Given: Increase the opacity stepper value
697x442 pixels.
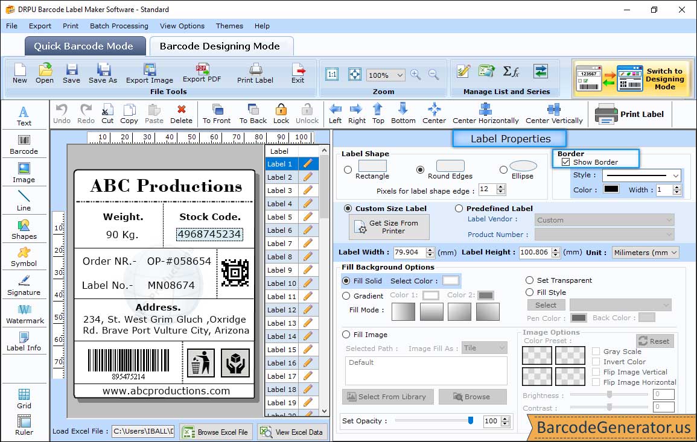Looking at the screenshot, I should coord(505,418).
